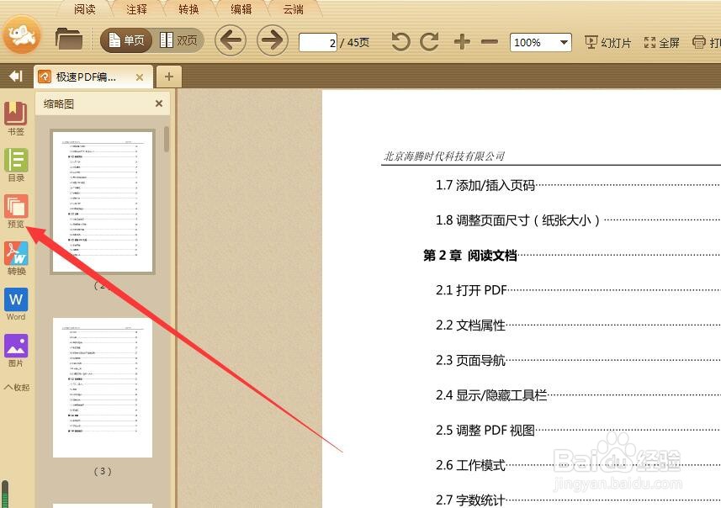The height and width of the screenshot is (508, 721).
Task: Rotate page counterclockwise
Action: click(x=400, y=42)
